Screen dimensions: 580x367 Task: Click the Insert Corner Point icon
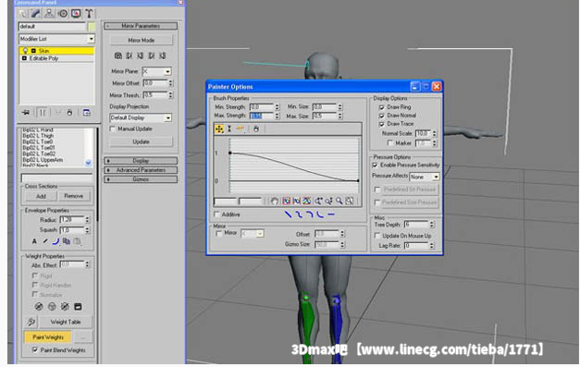point(241,128)
